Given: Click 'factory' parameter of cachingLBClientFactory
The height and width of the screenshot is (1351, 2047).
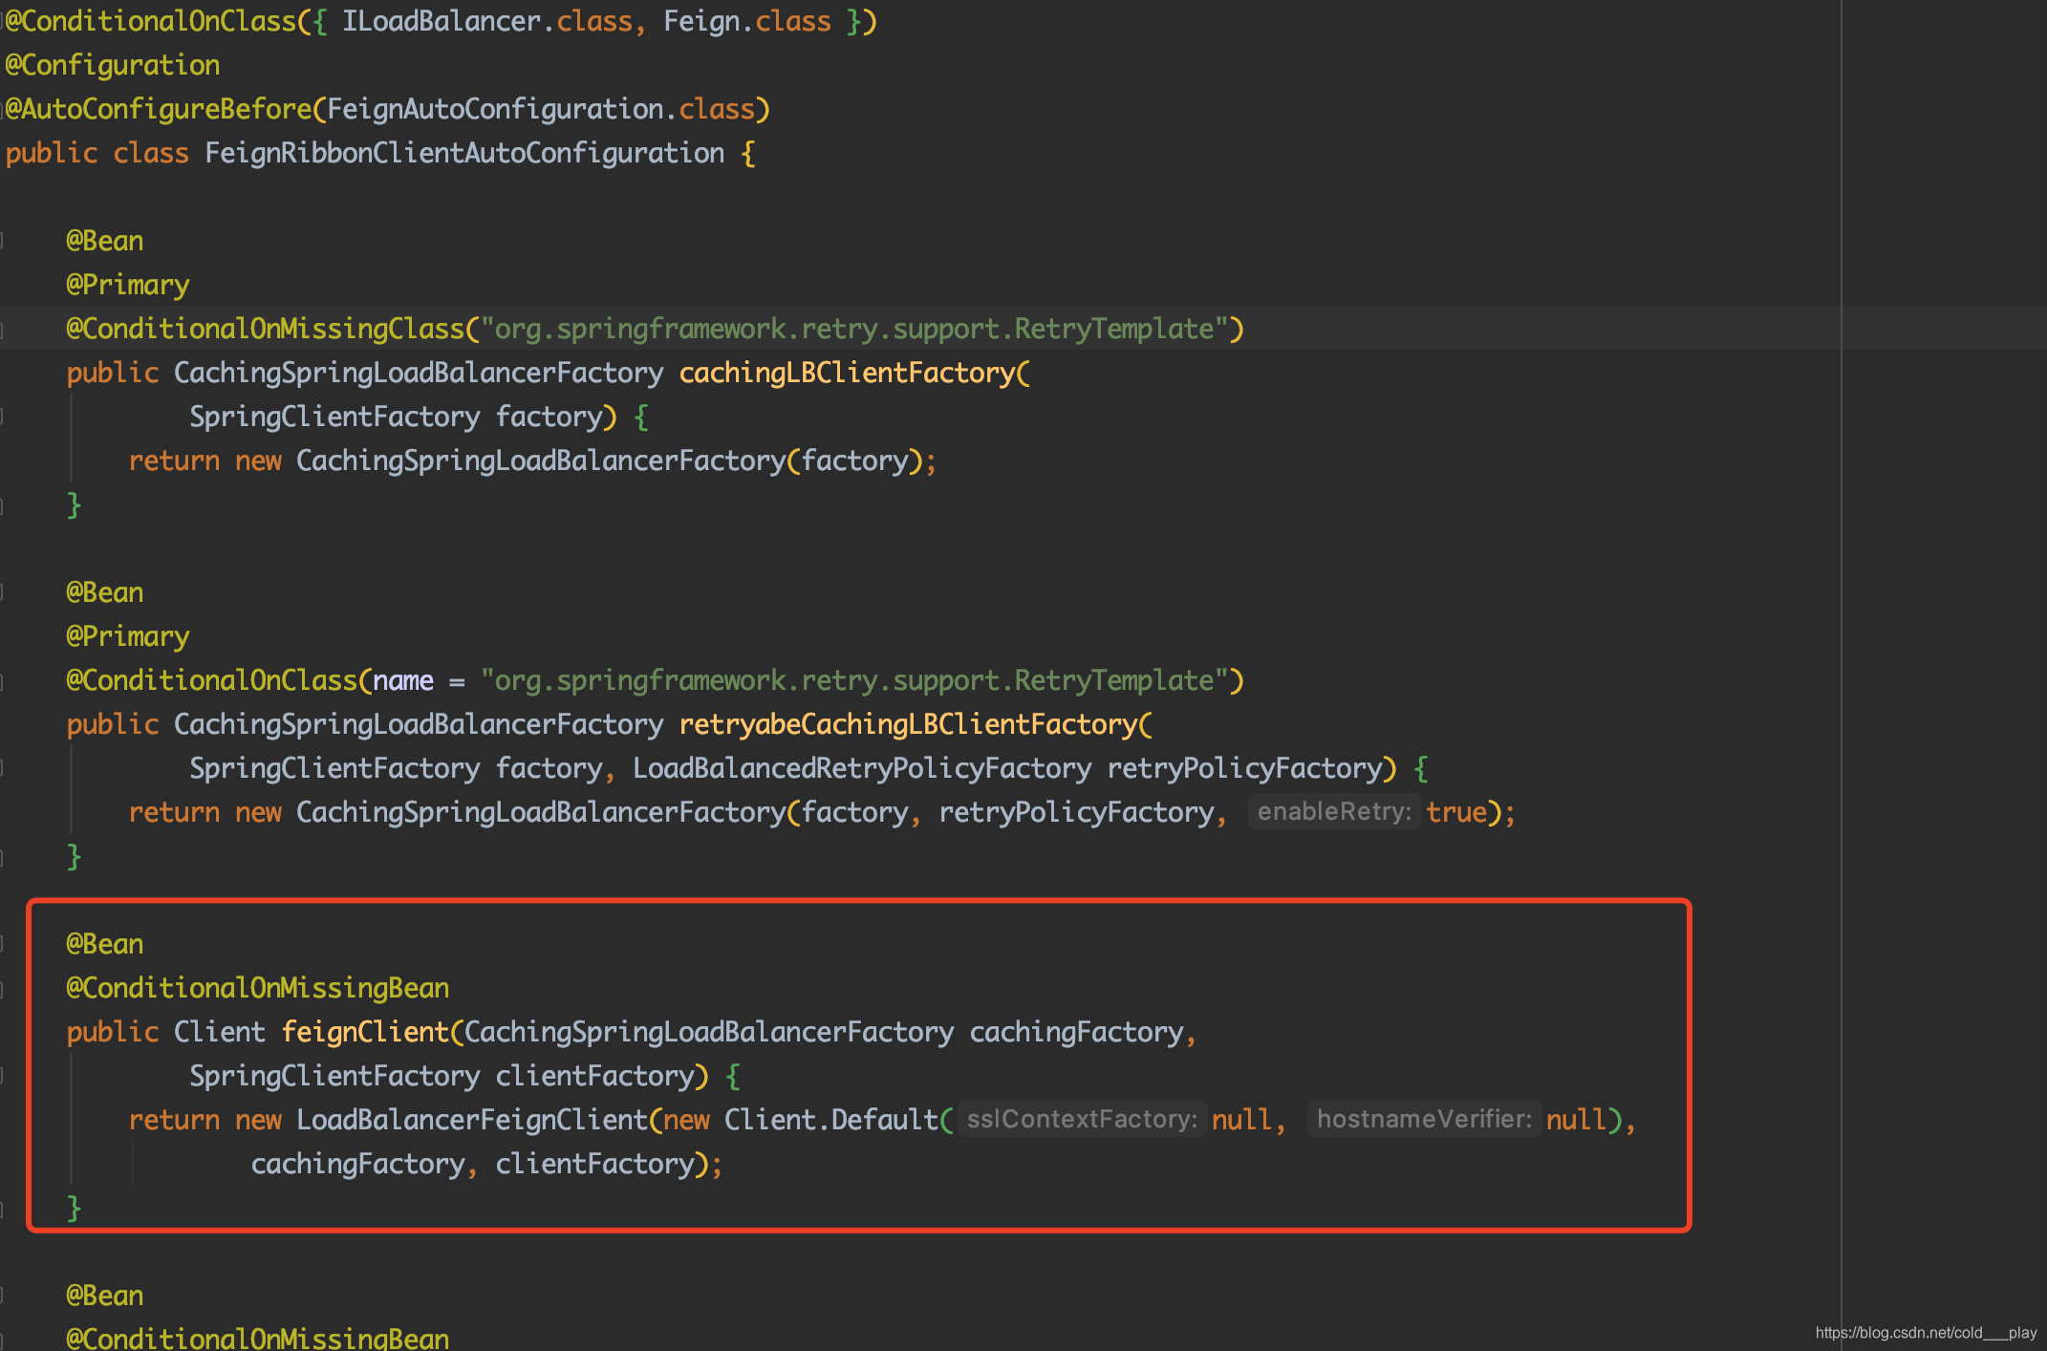Looking at the screenshot, I should tap(549, 417).
